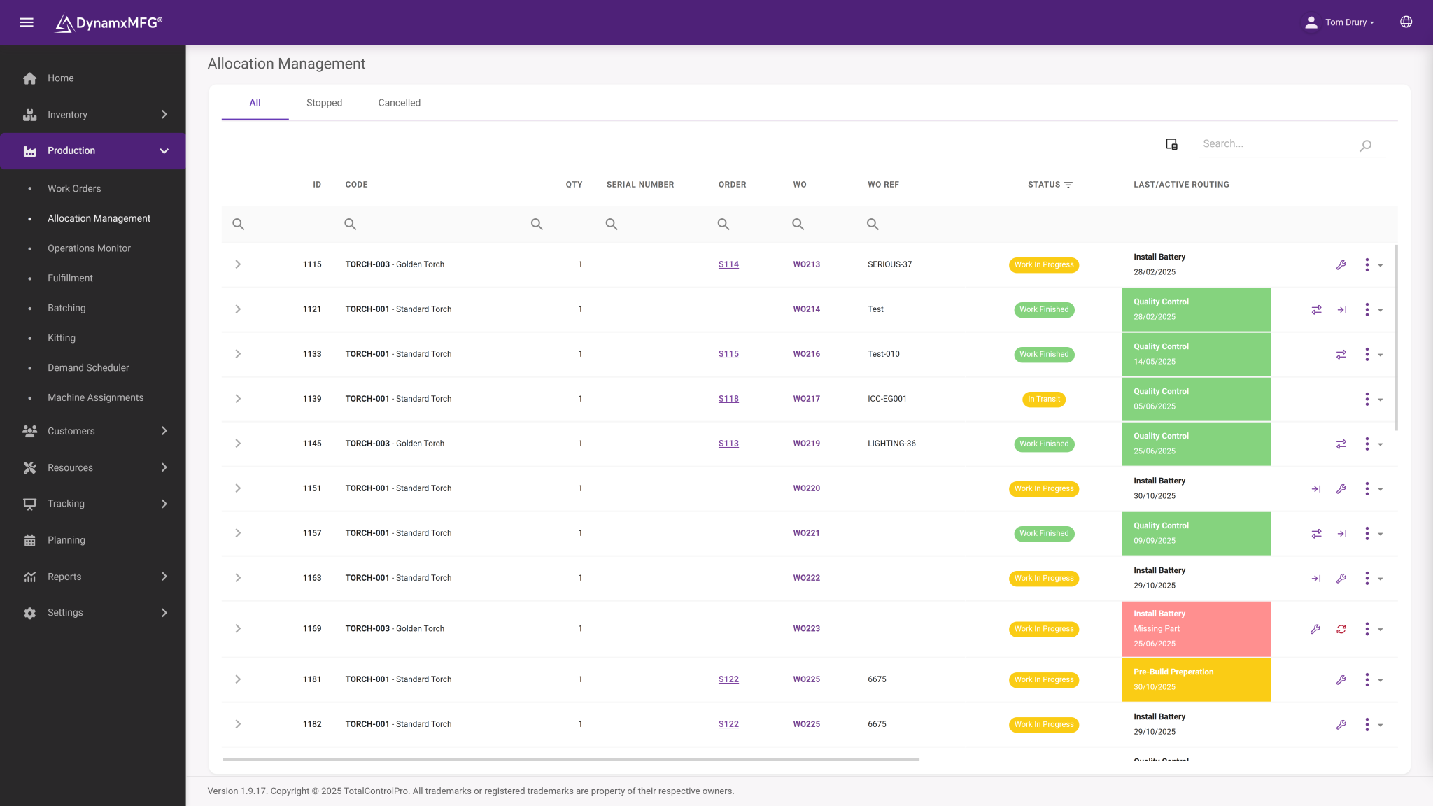The image size is (1433, 806).
Task: Open the hamburger navigation menu
Action: pyautogui.click(x=27, y=22)
